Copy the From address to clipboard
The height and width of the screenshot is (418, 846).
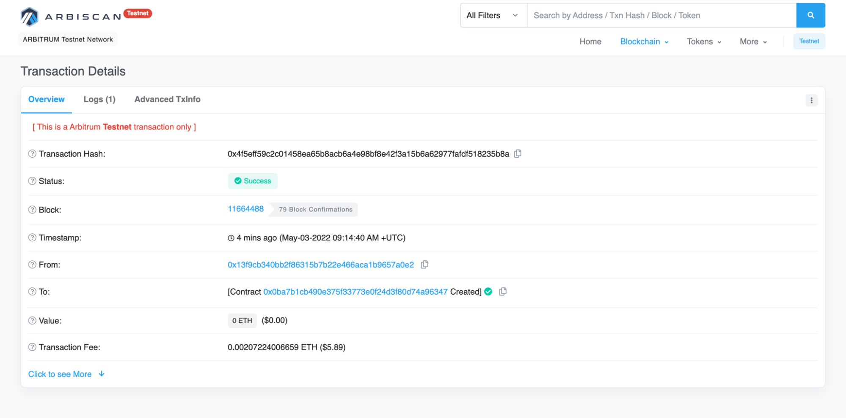coord(424,265)
